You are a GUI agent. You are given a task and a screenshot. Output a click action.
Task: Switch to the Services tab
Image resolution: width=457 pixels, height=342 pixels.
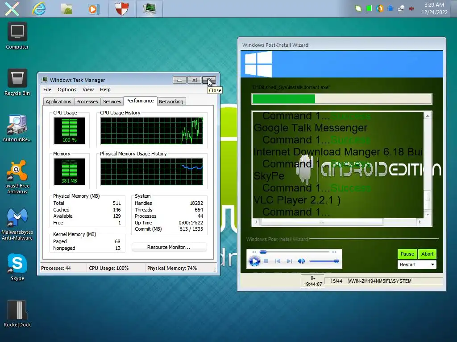[112, 102]
